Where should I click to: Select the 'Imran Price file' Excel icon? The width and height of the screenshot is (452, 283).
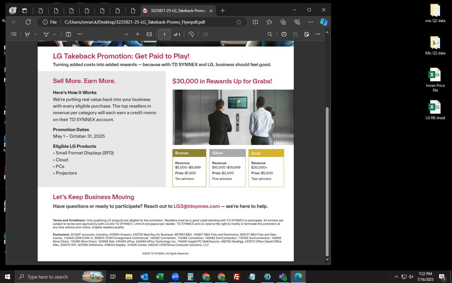(435, 80)
